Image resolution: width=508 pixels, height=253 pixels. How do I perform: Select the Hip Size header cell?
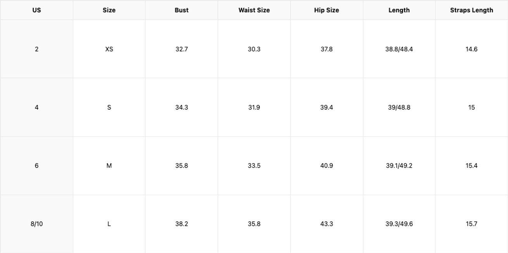click(x=326, y=10)
